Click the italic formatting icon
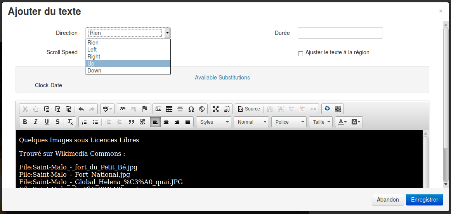This screenshot has width=451, height=214. (36, 122)
